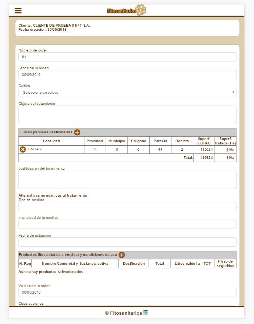
Task: Click the small footer logo icon
Action: (146, 313)
